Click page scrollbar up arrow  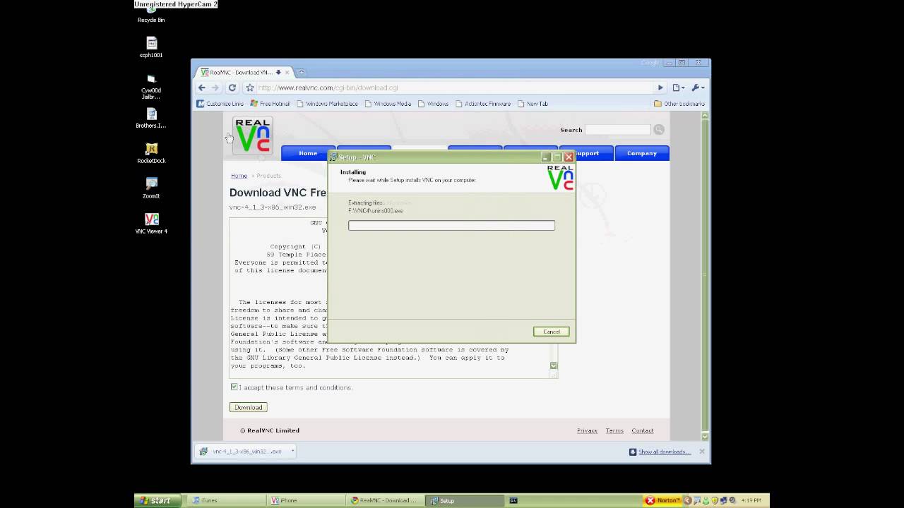[x=705, y=116]
